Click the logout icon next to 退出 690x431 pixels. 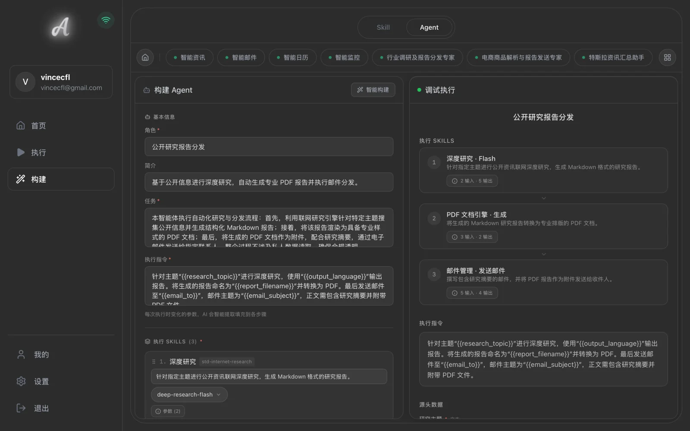[21, 408]
